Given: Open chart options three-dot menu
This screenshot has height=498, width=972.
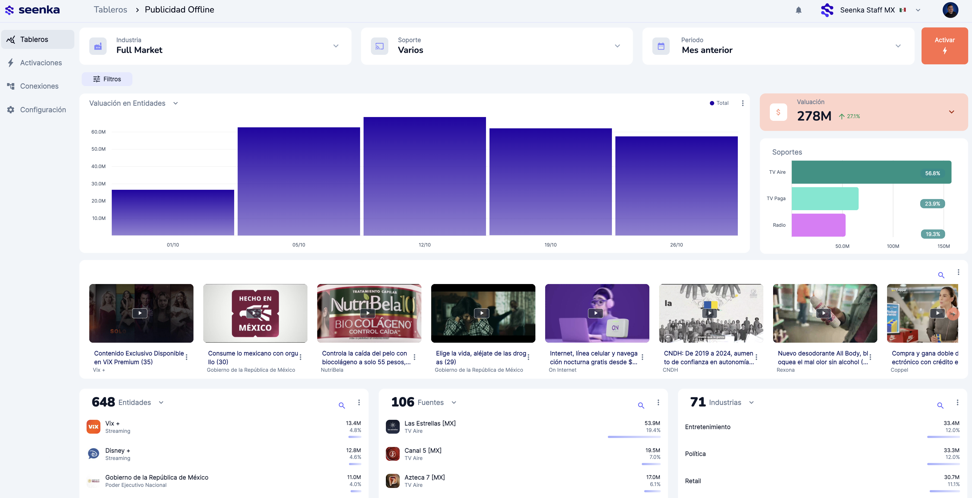Looking at the screenshot, I should [743, 103].
